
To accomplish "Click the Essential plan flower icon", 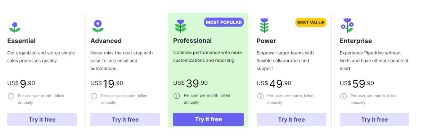I will coord(15,27).
